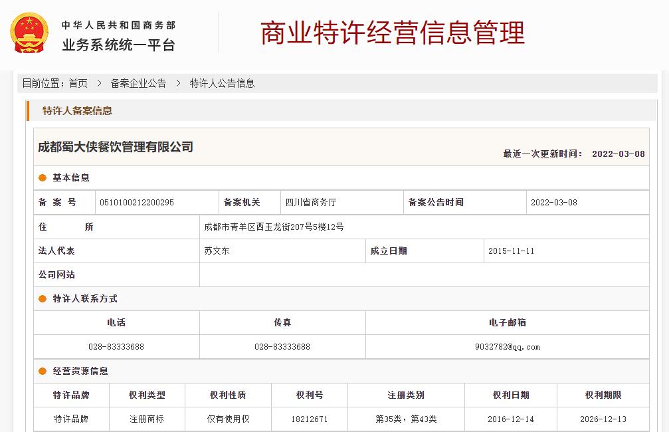
Task: Click establishment date 2015-11-11
Action: 511,251
